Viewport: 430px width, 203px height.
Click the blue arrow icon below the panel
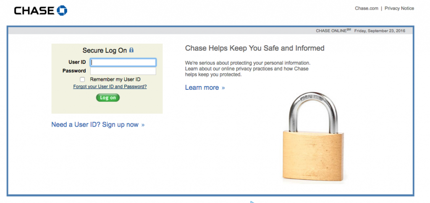[252, 202]
